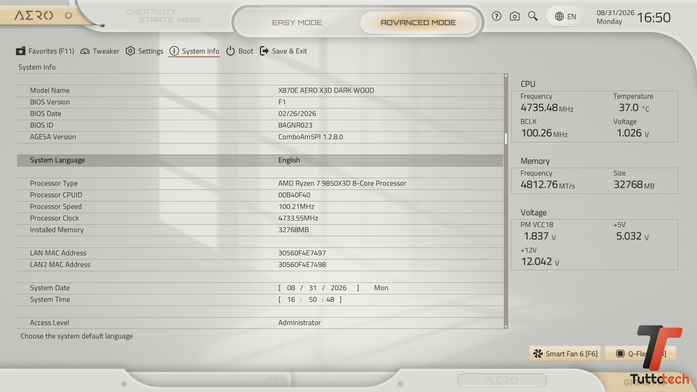Click the clock showing 16:50

(x=654, y=17)
